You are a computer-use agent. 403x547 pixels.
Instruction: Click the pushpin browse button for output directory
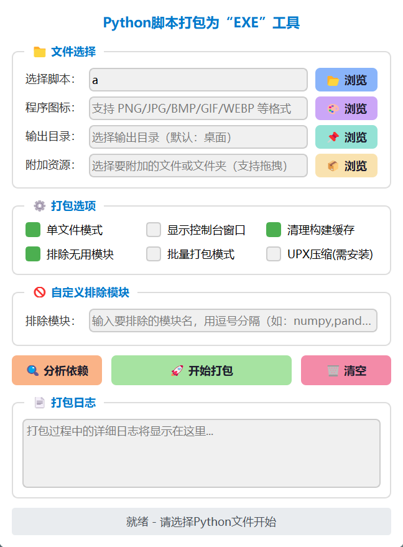[346, 137]
